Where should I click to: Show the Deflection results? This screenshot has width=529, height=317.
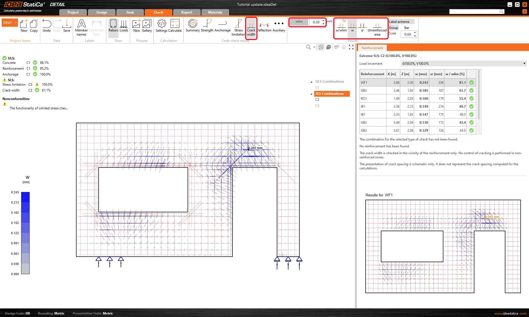tap(264, 26)
